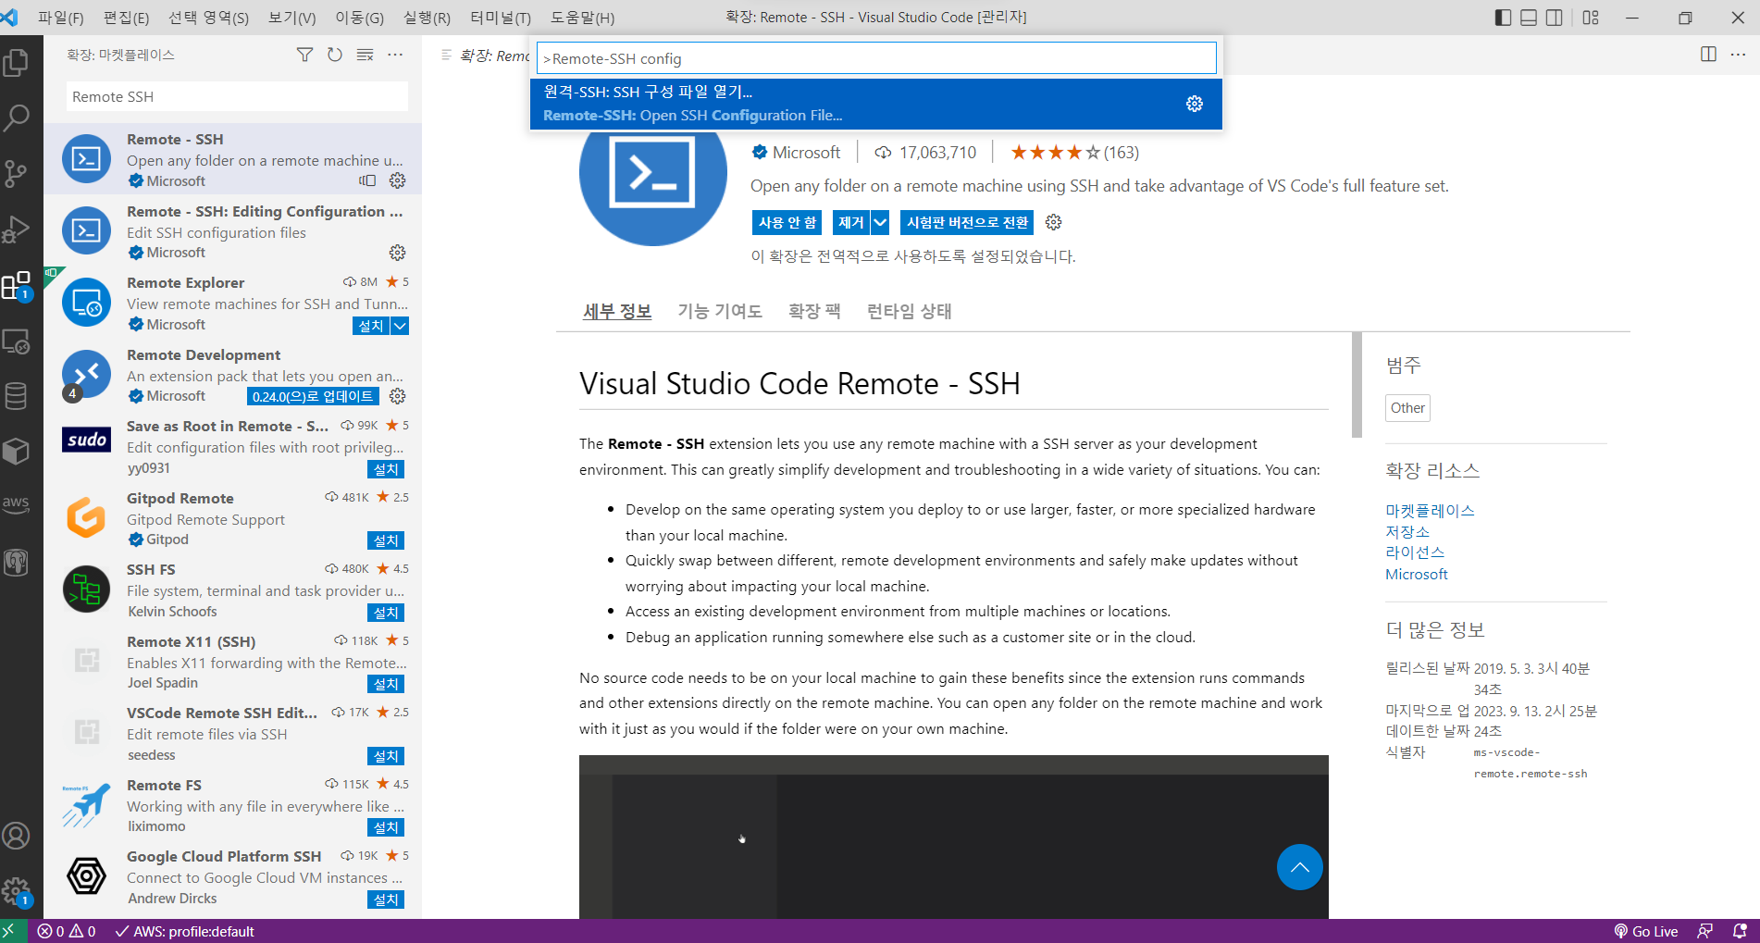This screenshot has height=943, width=1760.
Task: Refresh the extensions marketplace list
Action: click(x=335, y=55)
